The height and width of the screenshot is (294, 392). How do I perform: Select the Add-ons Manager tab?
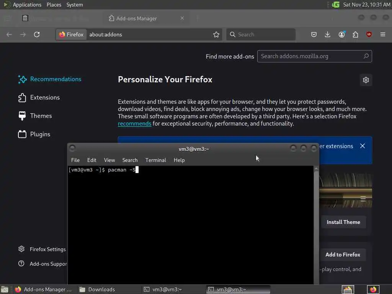146,18
